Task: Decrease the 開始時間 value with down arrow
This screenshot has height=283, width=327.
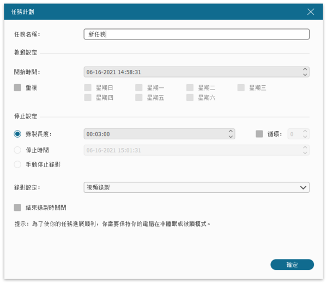Action: (x=305, y=74)
